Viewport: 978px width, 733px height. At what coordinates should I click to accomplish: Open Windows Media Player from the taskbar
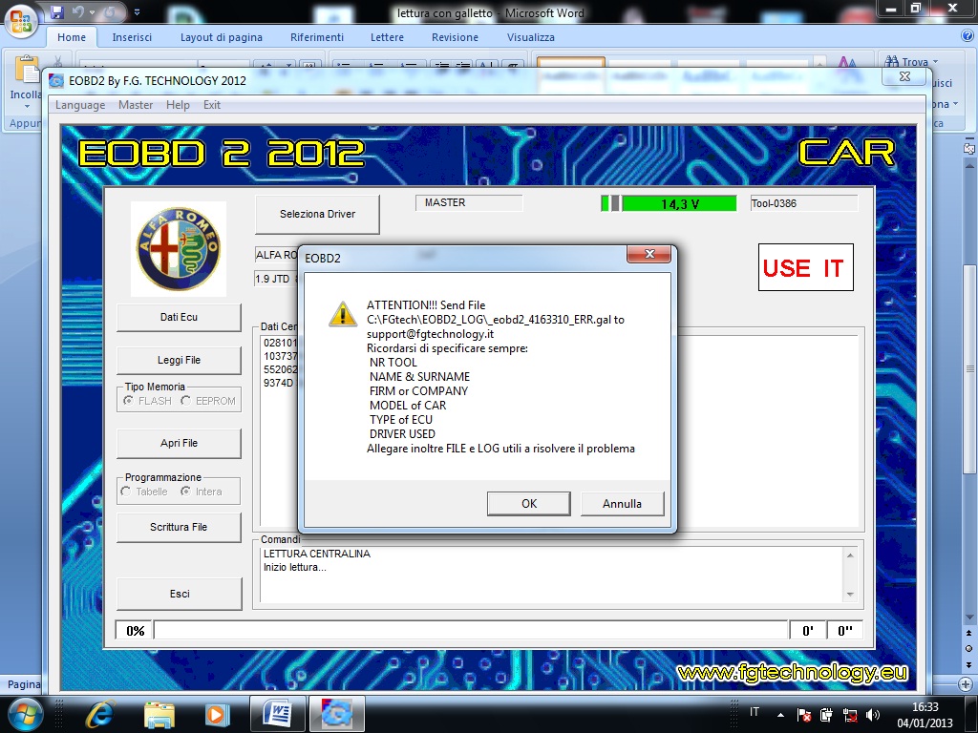click(x=216, y=714)
